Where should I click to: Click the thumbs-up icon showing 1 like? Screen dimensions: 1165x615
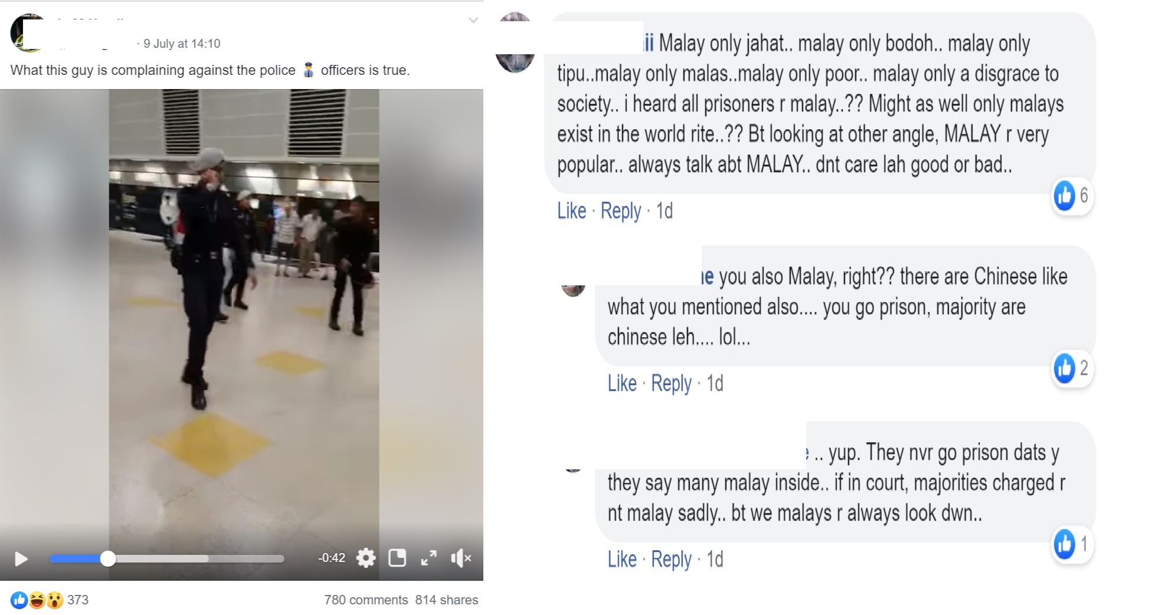tap(1065, 544)
